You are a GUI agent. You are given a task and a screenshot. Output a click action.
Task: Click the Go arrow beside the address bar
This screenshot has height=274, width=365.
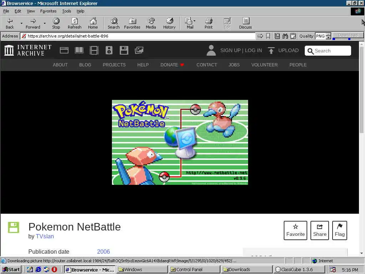[x=260, y=36]
